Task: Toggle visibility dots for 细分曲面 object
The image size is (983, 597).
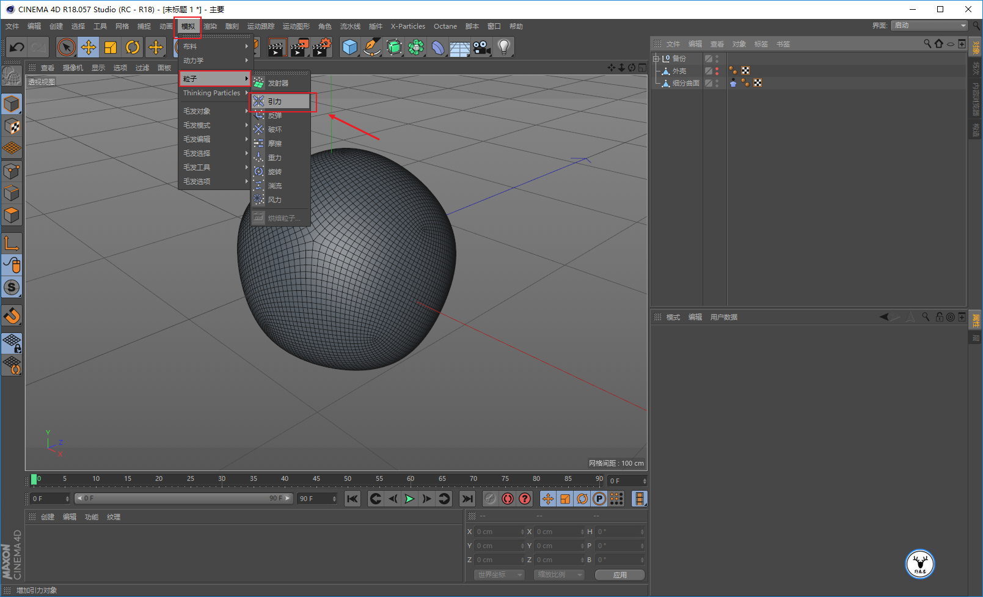Action: (x=717, y=83)
